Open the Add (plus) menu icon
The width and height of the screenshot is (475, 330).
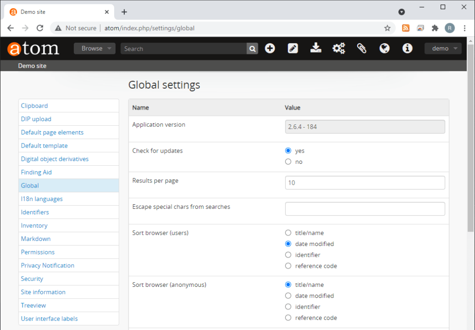coord(270,48)
